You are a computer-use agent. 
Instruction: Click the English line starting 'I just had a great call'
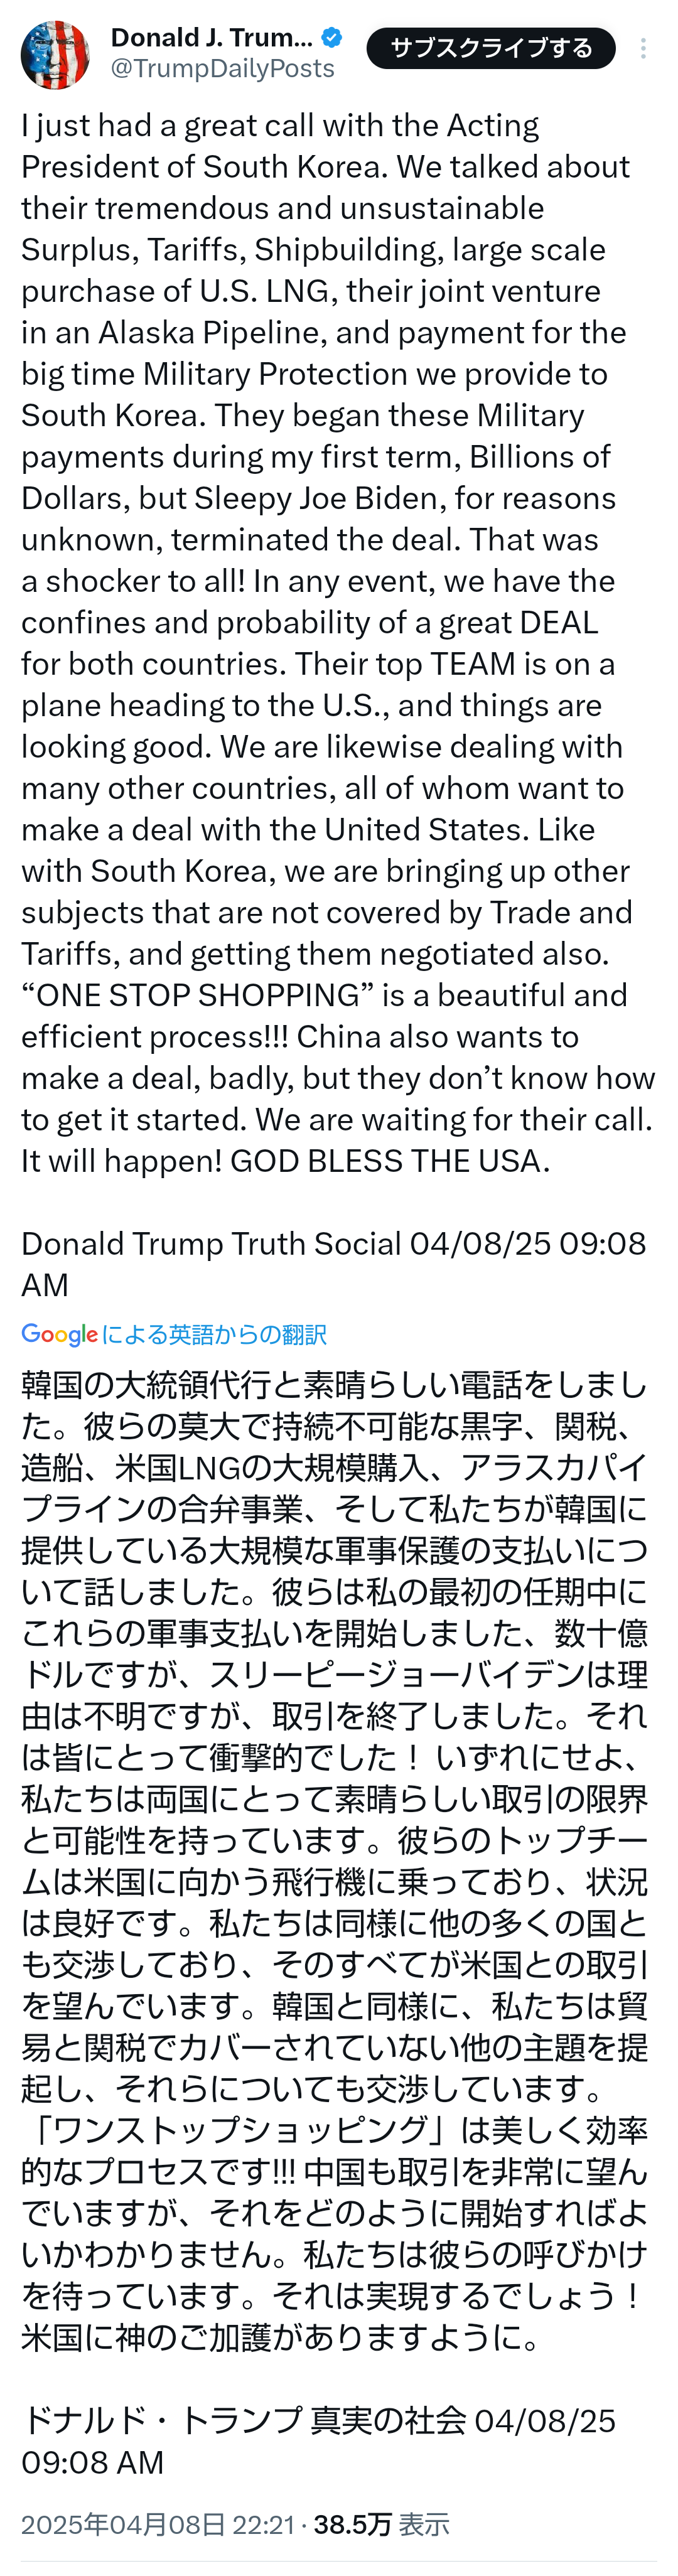tap(280, 125)
